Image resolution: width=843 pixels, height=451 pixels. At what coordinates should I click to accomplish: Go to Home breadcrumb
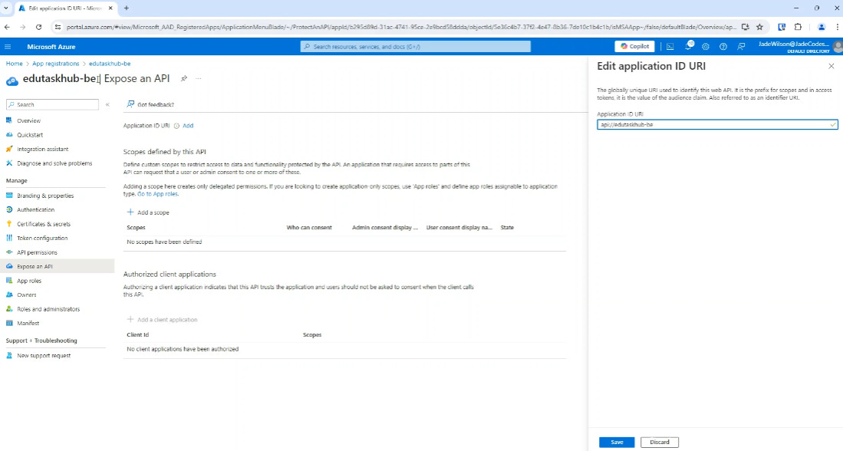coord(15,64)
